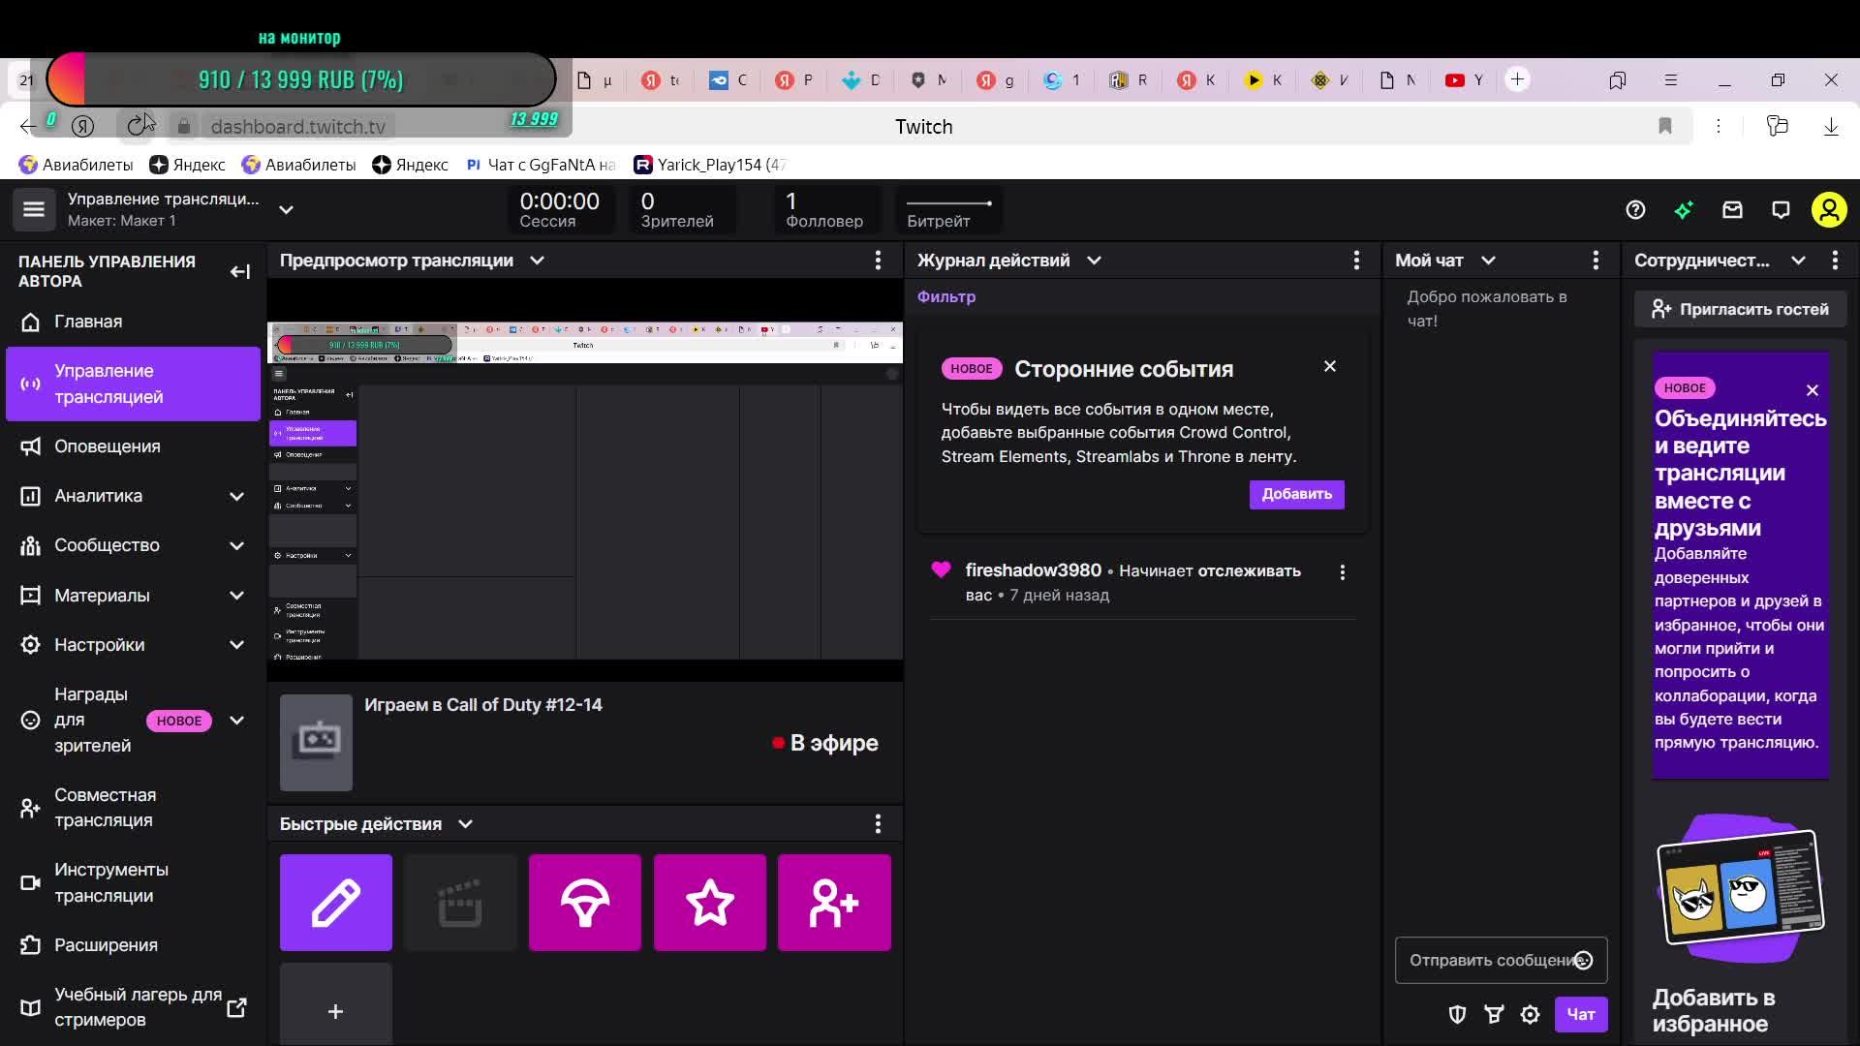This screenshot has height=1046, width=1860.
Task: Click the pencil edit stream info quick action
Action: pyautogui.click(x=335, y=902)
